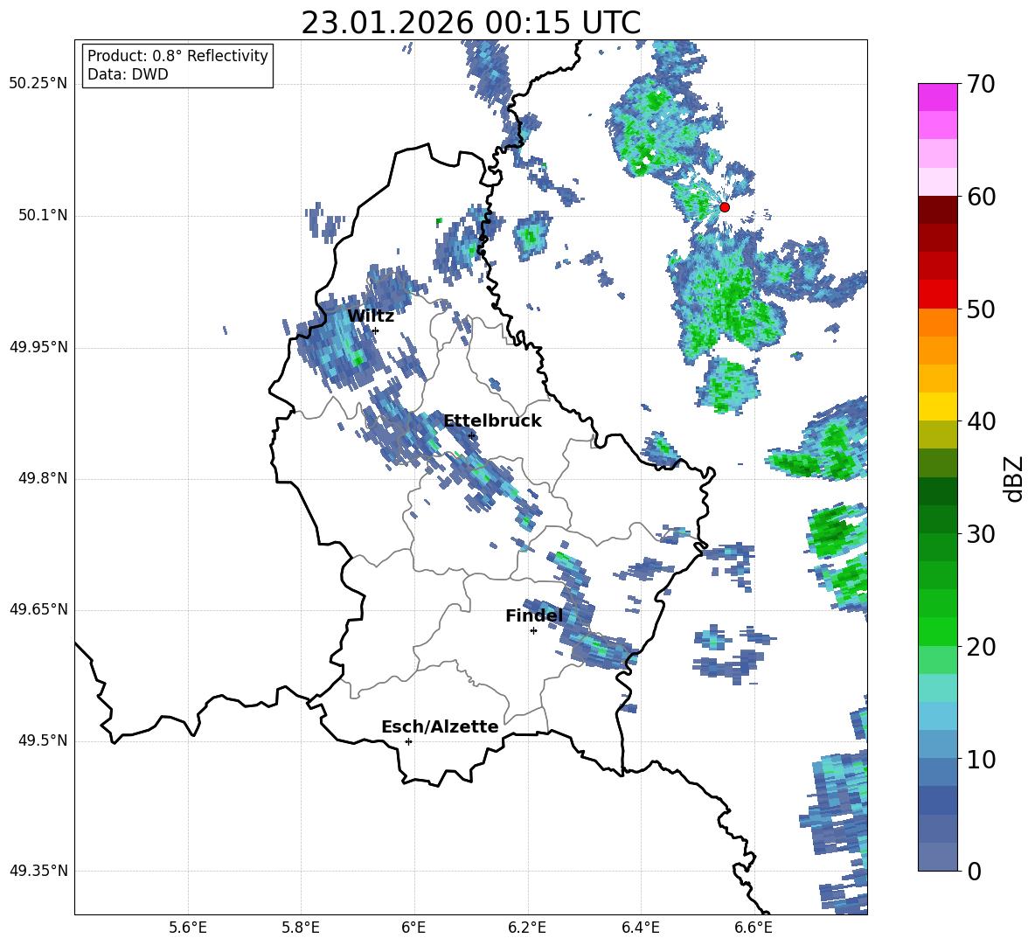Click the bright red colorbar swatch just above 50
Screen dimensions: 1035x945
coord(937,295)
